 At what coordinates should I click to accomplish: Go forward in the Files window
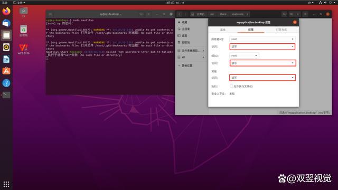point(185,14)
